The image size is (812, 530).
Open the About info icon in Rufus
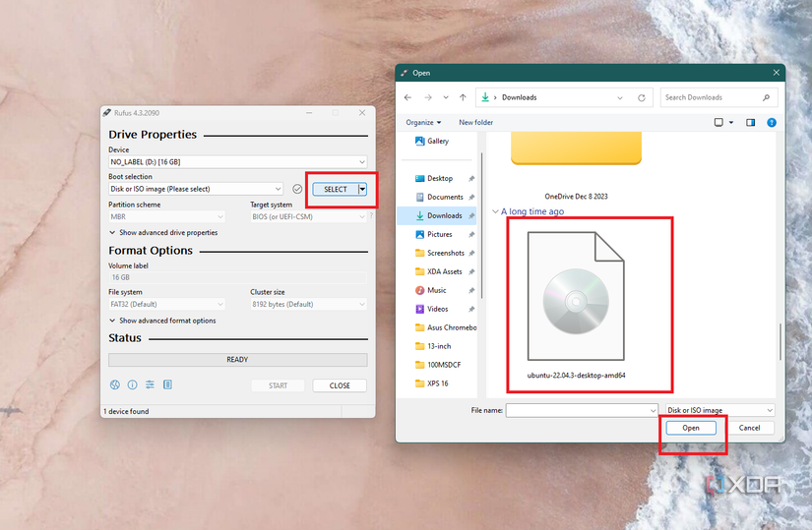coord(133,384)
